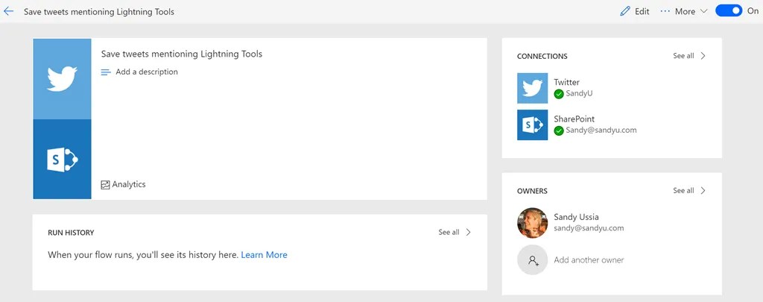Go back using the left arrow
Viewport: 763px width, 302px height.
click(8, 11)
